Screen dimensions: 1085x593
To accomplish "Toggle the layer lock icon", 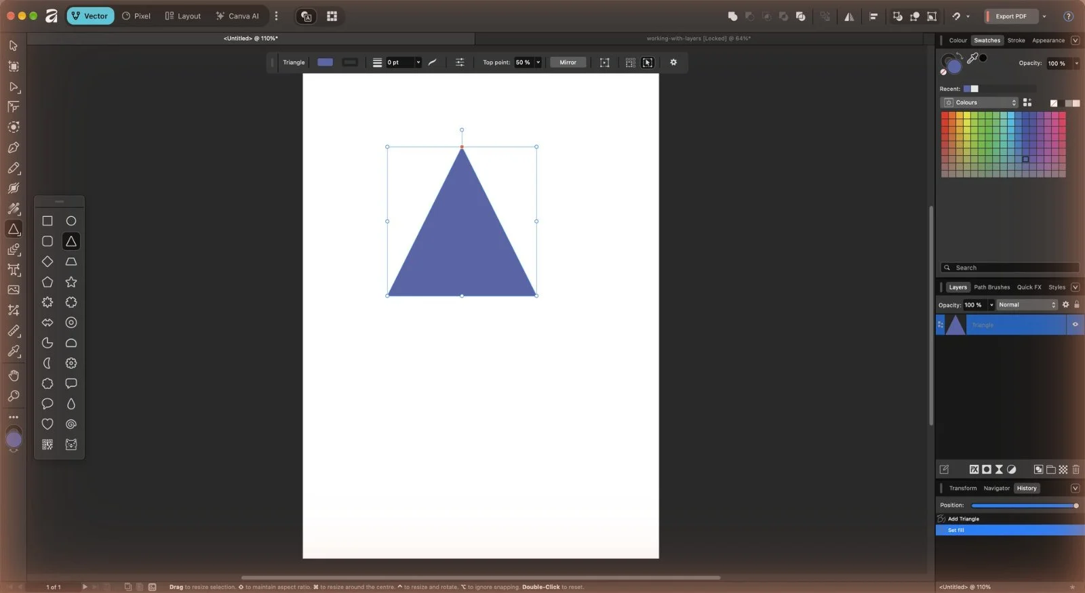I will coord(1077,305).
